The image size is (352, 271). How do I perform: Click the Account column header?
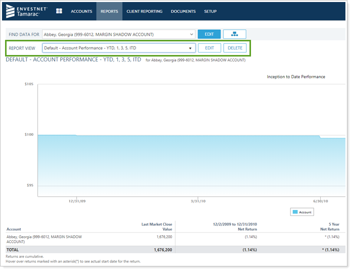[14, 229]
